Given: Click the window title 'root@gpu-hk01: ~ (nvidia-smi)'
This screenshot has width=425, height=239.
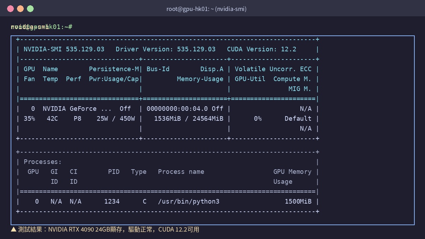Looking at the screenshot, I should (206, 9).
